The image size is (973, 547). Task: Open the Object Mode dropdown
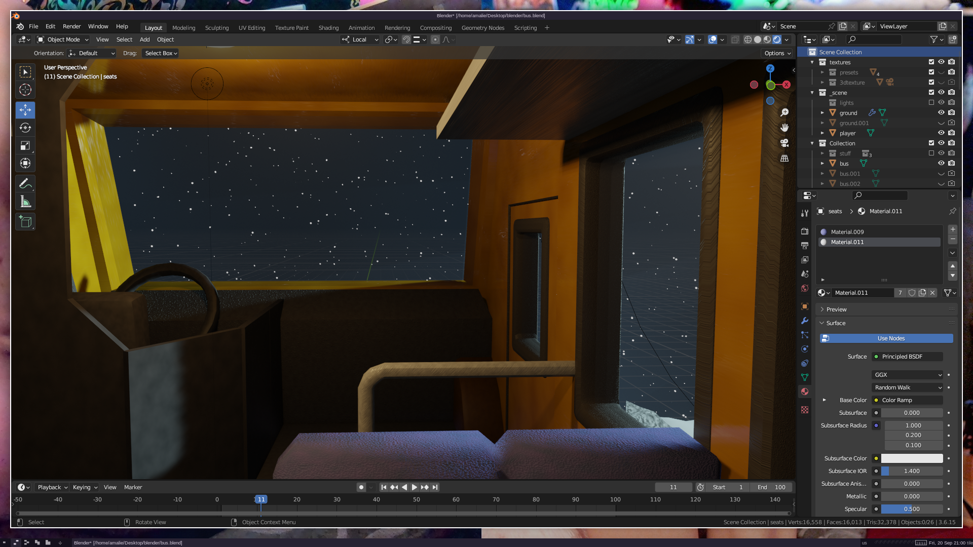[x=63, y=40]
